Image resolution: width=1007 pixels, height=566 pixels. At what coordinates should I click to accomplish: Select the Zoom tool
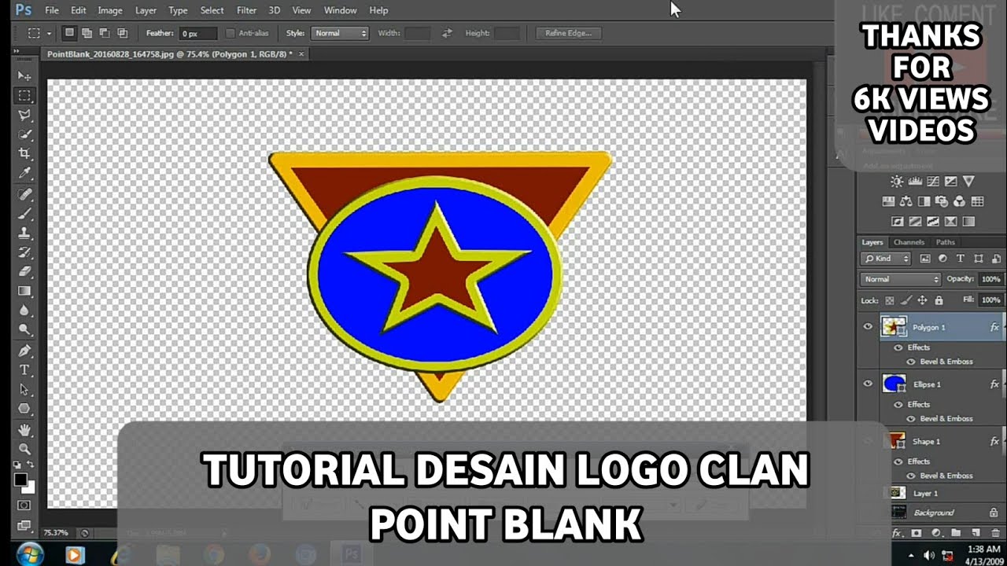click(24, 449)
